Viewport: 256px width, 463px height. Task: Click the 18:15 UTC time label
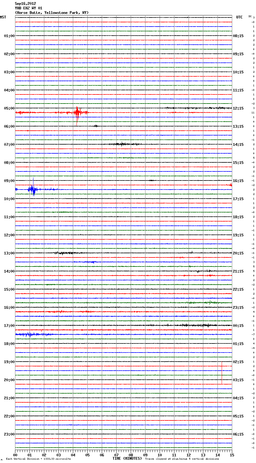coord(238,217)
